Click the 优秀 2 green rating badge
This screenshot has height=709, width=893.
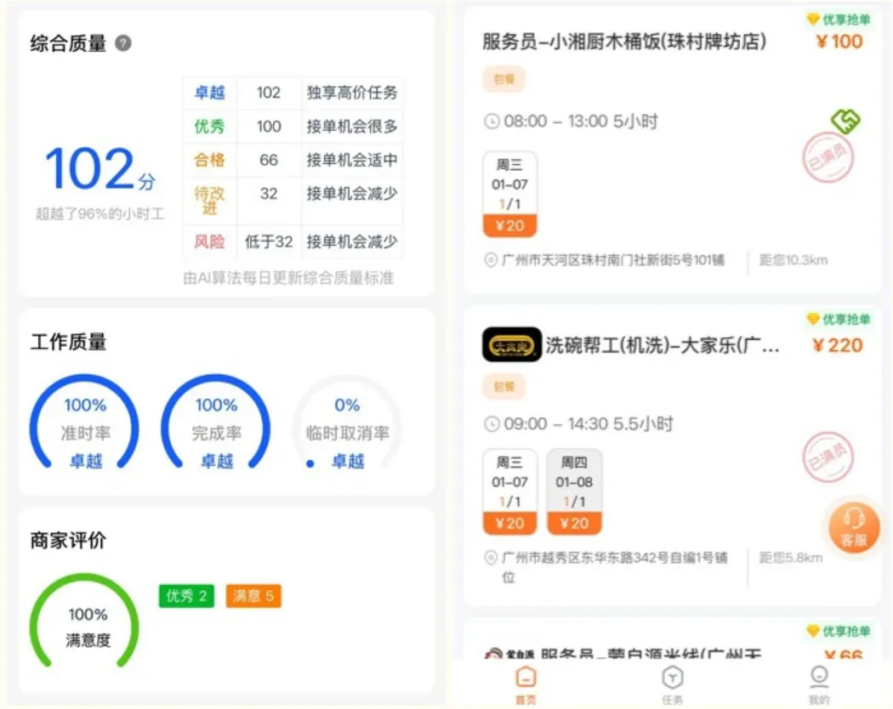coord(185,596)
